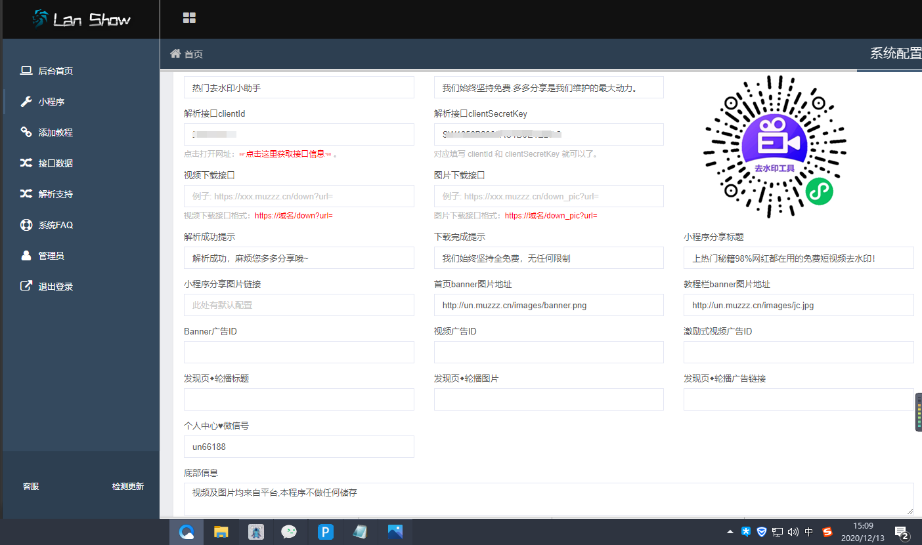This screenshot has width=922, height=545.
Task: Click the user icon beside 管理员
Action: (x=26, y=255)
